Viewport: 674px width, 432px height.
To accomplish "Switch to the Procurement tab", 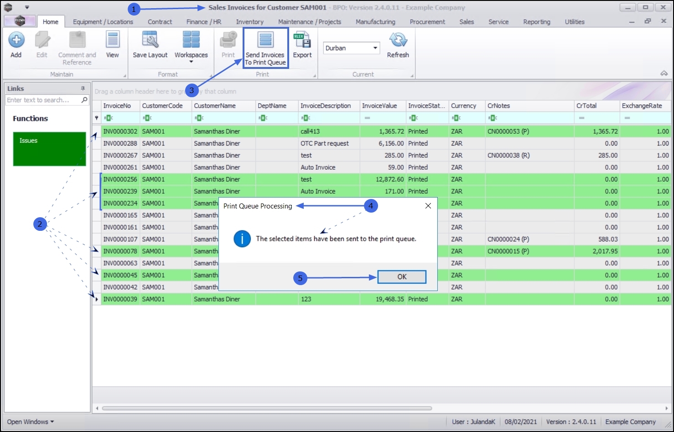I will [427, 22].
